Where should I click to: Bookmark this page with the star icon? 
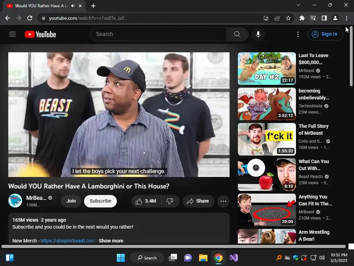[x=288, y=18]
